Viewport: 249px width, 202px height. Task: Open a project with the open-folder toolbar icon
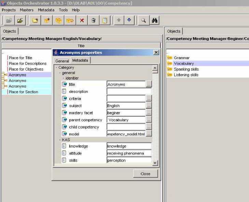pos(20,21)
